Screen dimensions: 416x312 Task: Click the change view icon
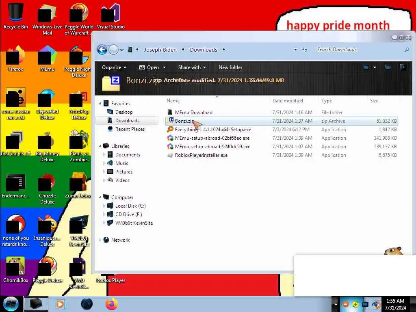click(366, 67)
